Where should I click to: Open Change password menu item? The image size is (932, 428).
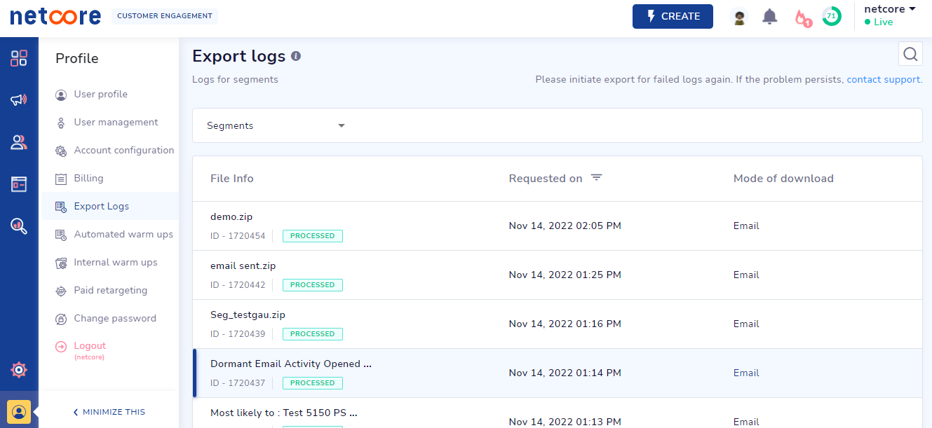click(115, 318)
